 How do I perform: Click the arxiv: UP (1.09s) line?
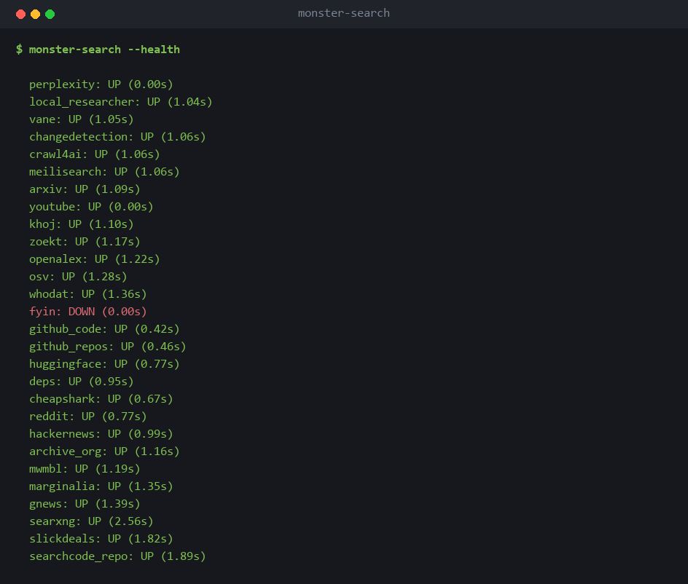(85, 189)
